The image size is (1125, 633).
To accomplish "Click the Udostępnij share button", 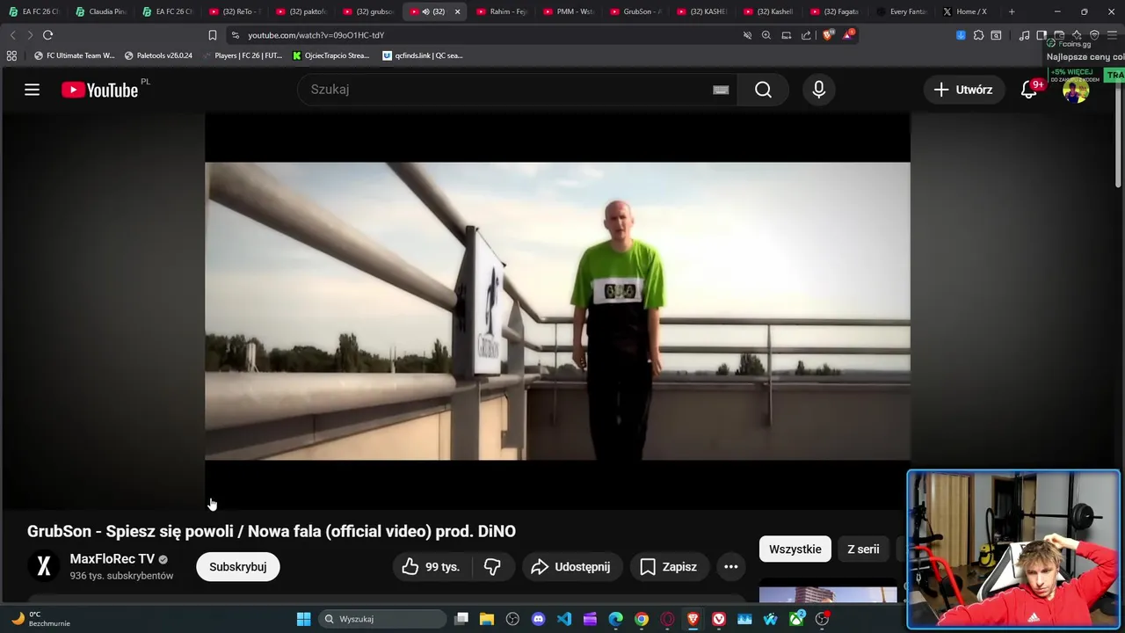I will tap(570, 567).
